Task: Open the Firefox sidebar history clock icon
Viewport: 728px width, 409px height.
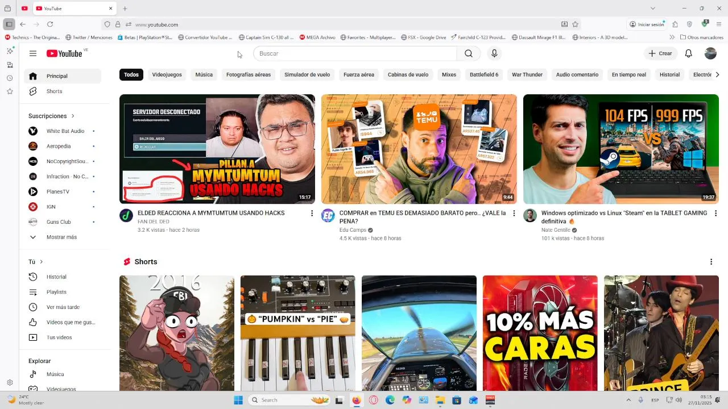Action: [x=10, y=78]
